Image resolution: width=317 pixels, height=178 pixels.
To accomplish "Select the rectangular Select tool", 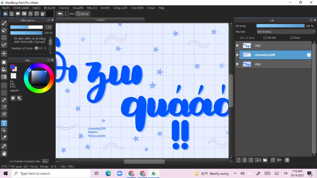I will pos(4,86).
